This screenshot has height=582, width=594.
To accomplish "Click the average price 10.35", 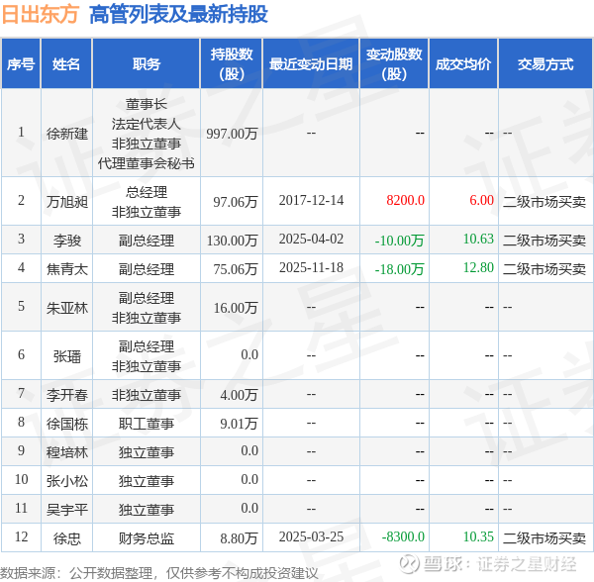I will (478, 536).
